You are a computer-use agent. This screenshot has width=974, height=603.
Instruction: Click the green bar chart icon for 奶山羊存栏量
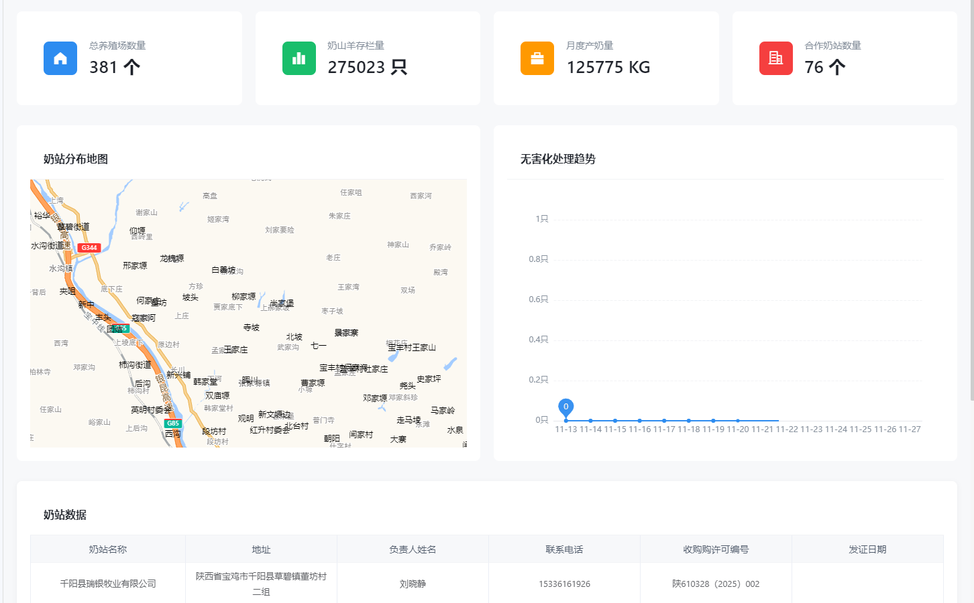(299, 58)
